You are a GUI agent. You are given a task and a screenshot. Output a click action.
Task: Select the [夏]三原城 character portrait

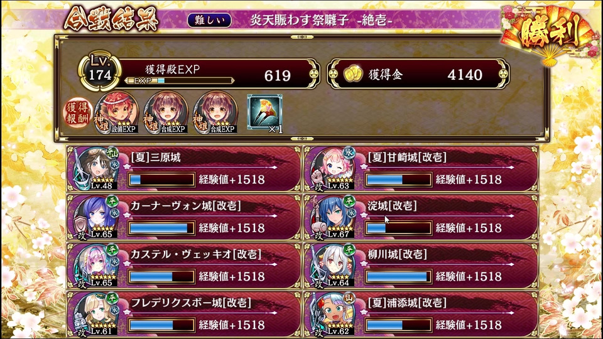click(x=96, y=169)
